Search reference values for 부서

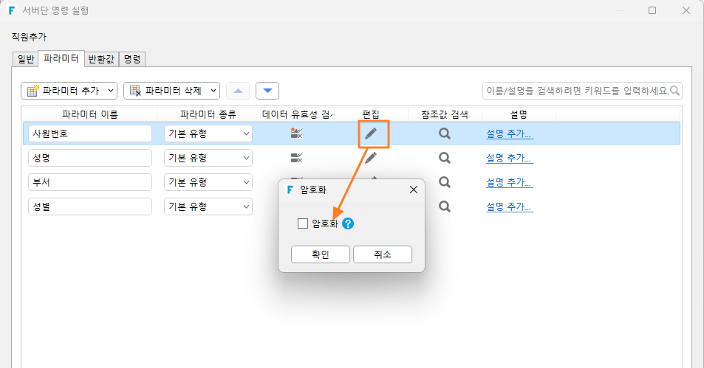point(445,181)
